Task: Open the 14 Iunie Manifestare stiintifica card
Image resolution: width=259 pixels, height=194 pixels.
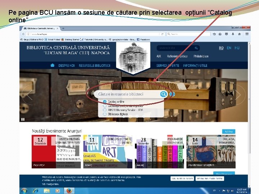Action: 211,152
